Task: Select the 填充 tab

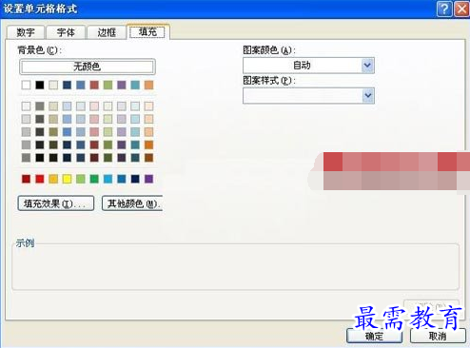Action: pos(147,31)
